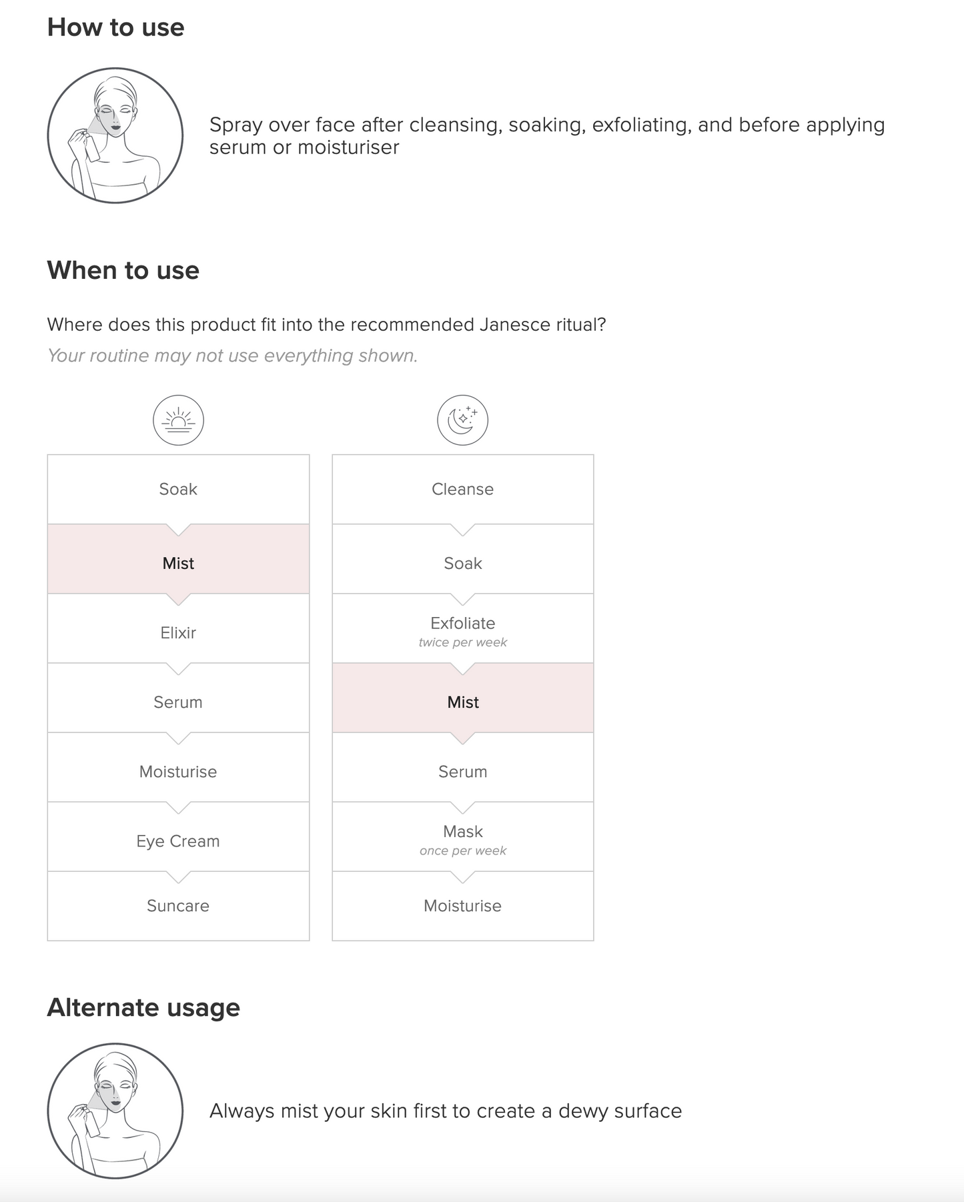Image resolution: width=964 pixels, height=1202 pixels.
Task: Click the Serum step in evening routine
Action: pyautogui.click(x=462, y=771)
